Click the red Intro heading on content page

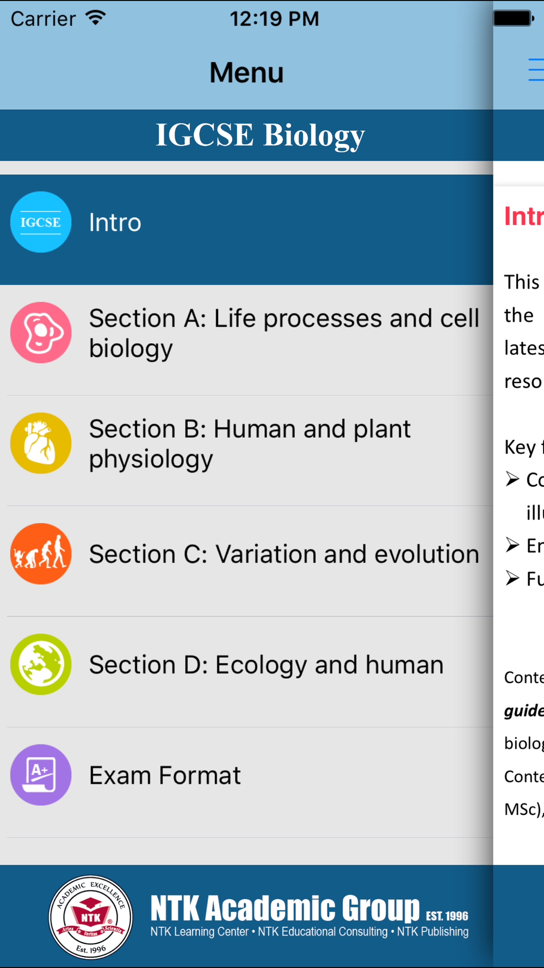523,216
